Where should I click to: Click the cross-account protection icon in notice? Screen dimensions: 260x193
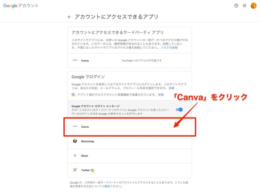pos(73,95)
